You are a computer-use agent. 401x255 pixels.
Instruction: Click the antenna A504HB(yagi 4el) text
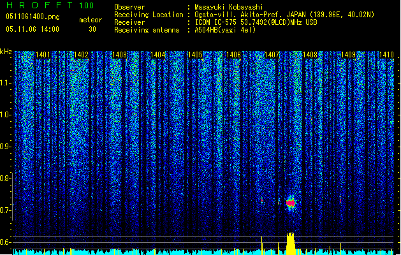tap(225, 30)
